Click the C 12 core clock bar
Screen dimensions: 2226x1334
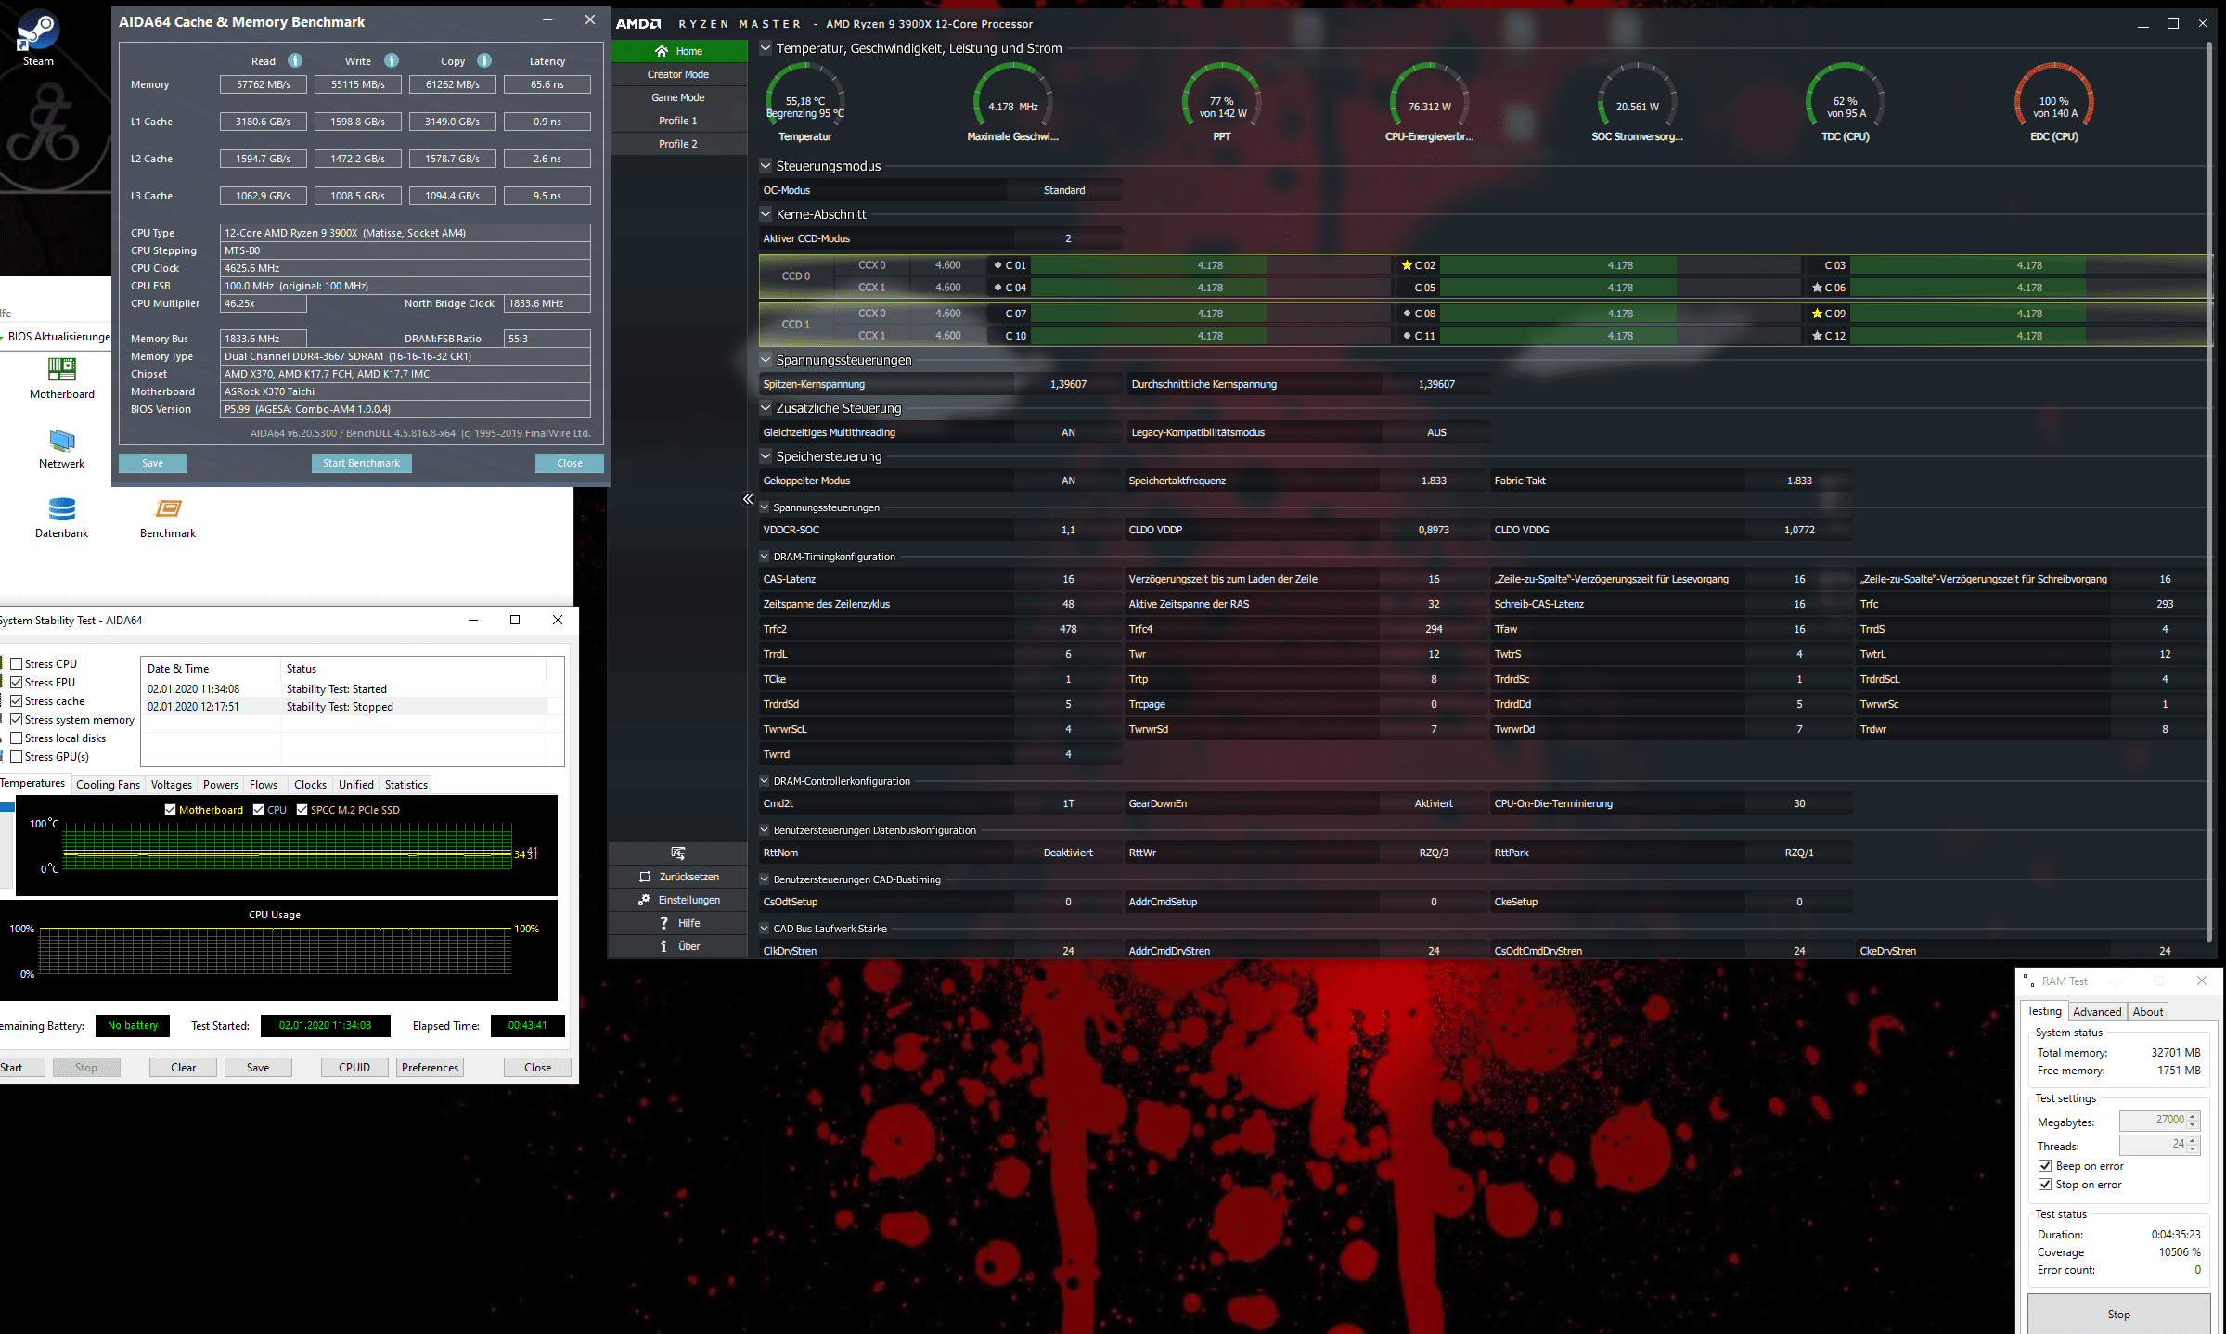point(2028,336)
